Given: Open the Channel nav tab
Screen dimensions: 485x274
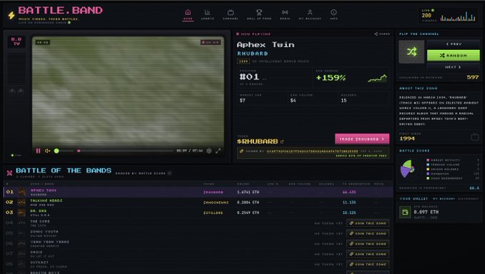Looking at the screenshot, I should pos(231,14).
